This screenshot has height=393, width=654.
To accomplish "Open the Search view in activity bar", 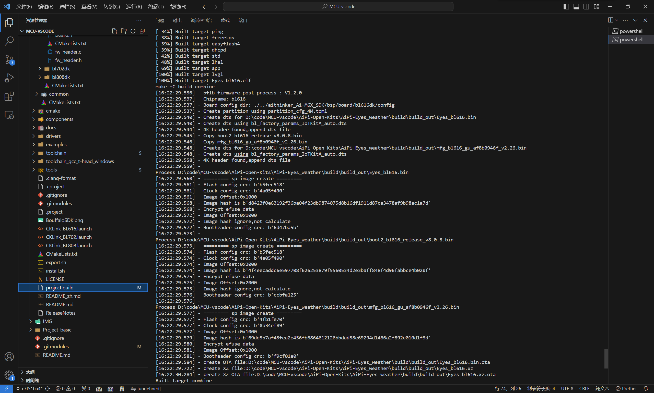I will [x=9, y=41].
